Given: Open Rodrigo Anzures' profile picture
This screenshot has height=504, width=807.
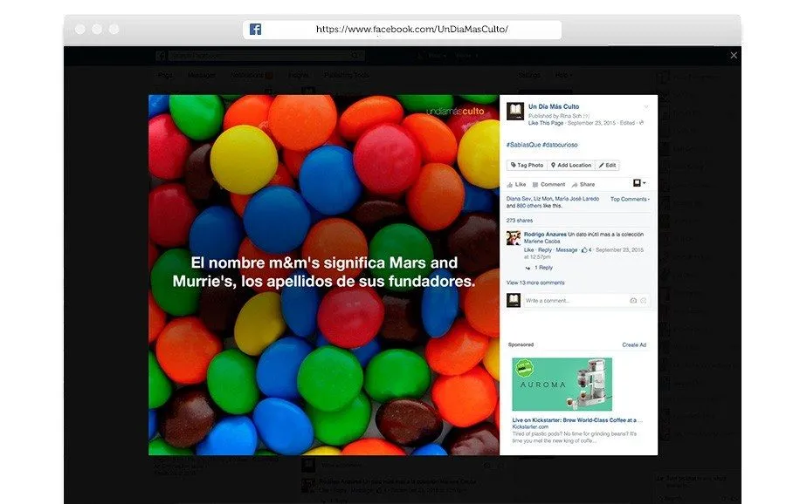Looking at the screenshot, I should coord(514,238).
